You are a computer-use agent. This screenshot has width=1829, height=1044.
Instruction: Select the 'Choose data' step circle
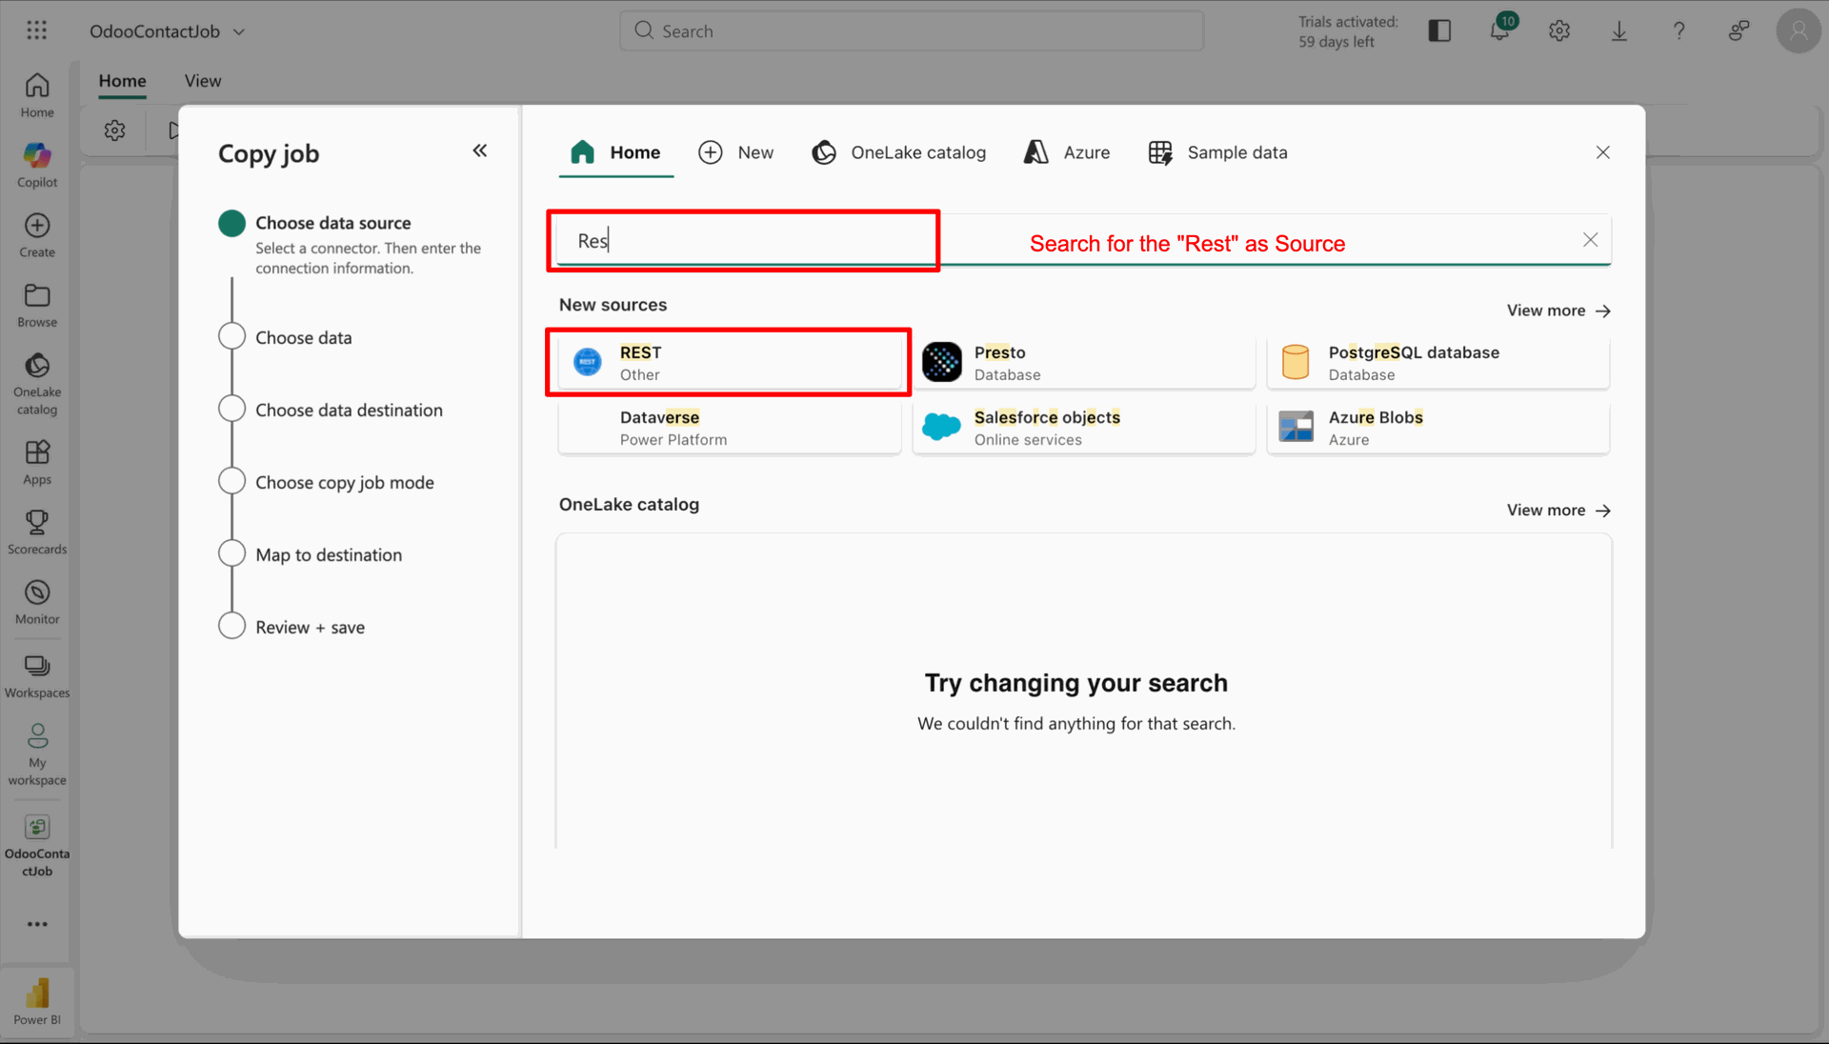pos(231,336)
